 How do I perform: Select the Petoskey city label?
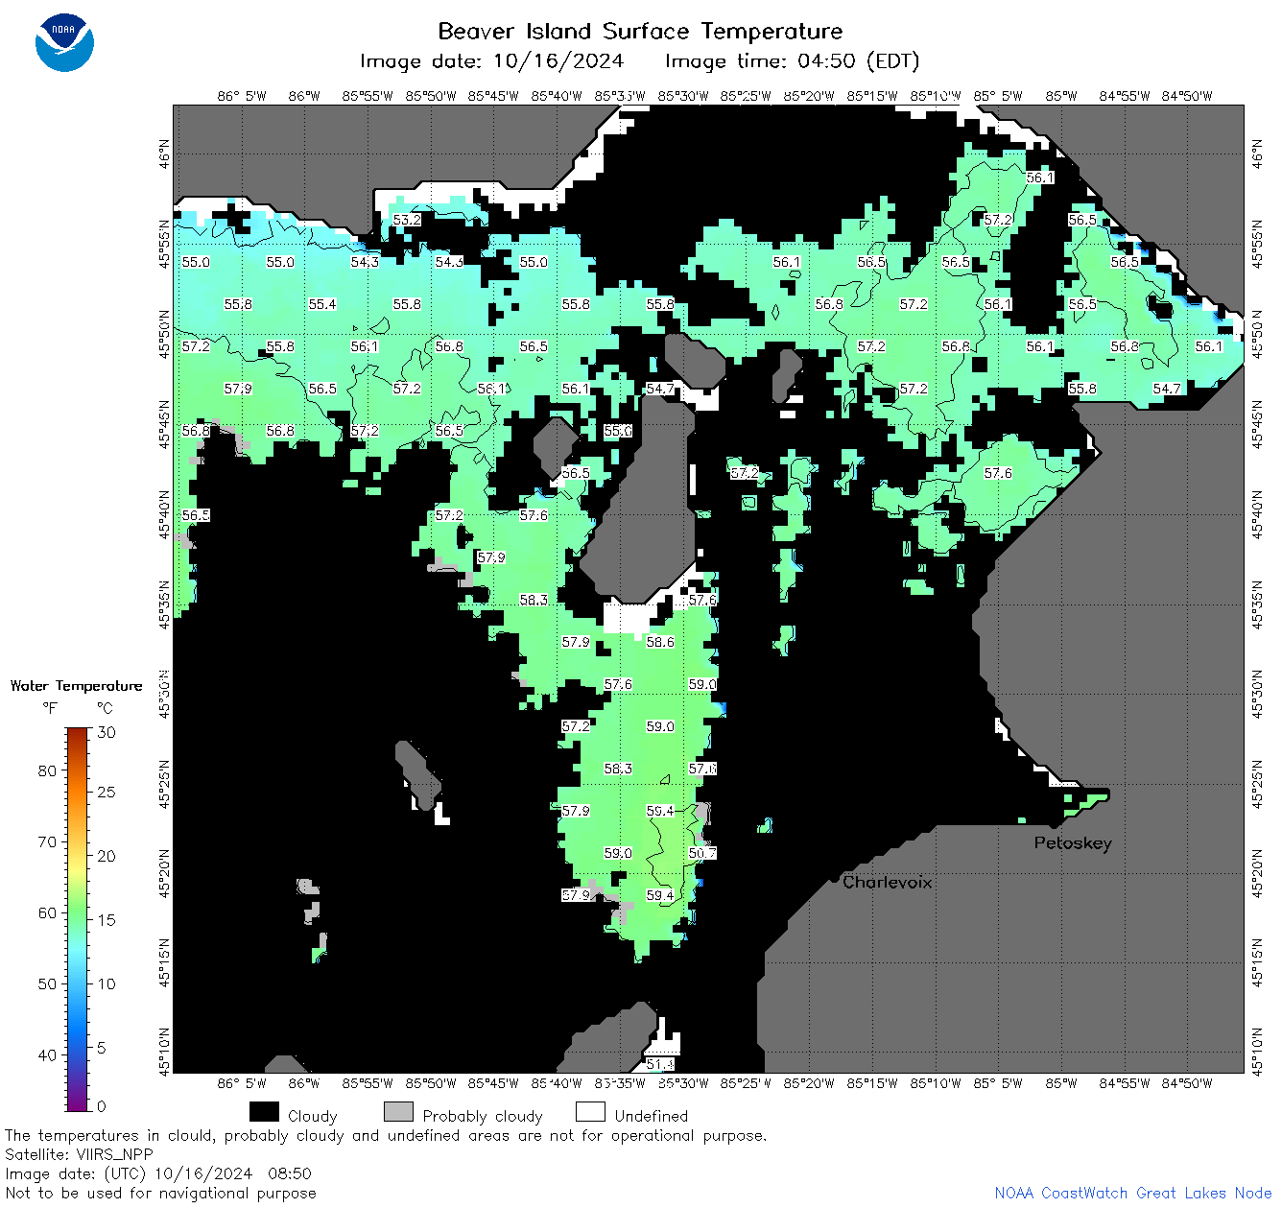point(1073,843)
